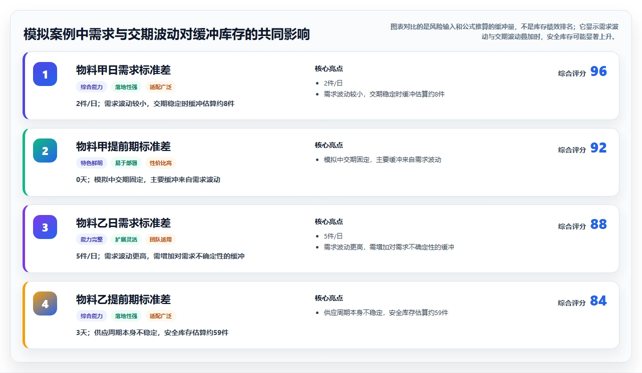This screenshot has width=642, height=373.
Task: Click the bold summary 3天；供应周期本身不稳定
Action: [152, 332]
